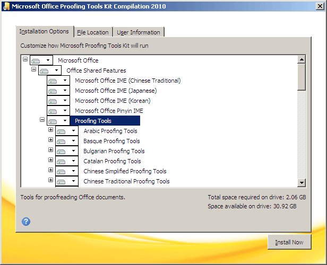Screen dimensions: 327x265
Task: Open the User Information tab
Action: tap(139, 32)
